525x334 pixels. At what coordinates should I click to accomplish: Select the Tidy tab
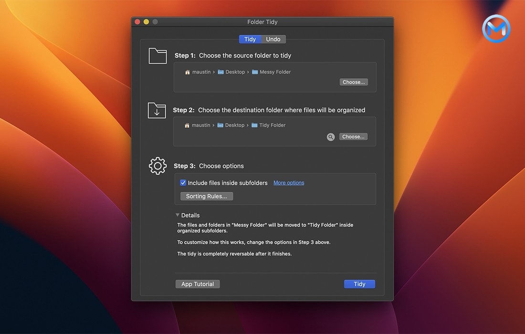(x=250, y=39)
